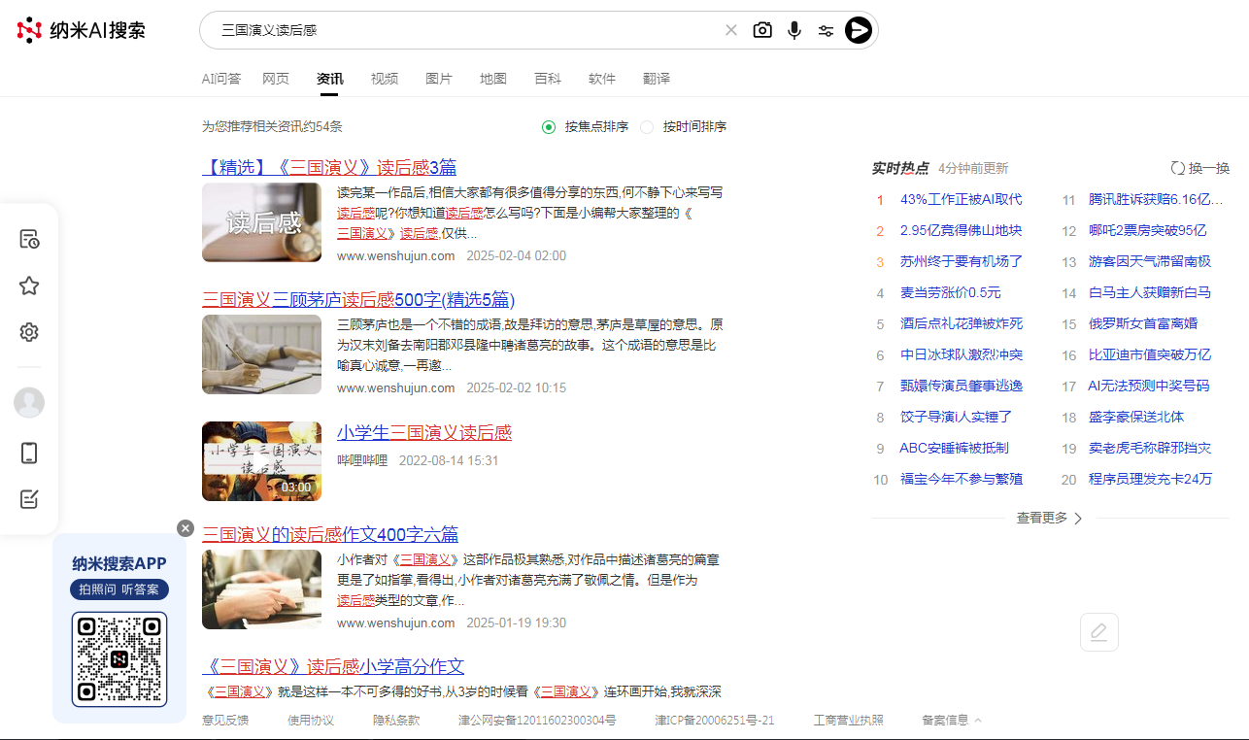Screen dimensions: 1249x740
Task: Select 按时间排序 radio button
Action: [x=647, y=126]
